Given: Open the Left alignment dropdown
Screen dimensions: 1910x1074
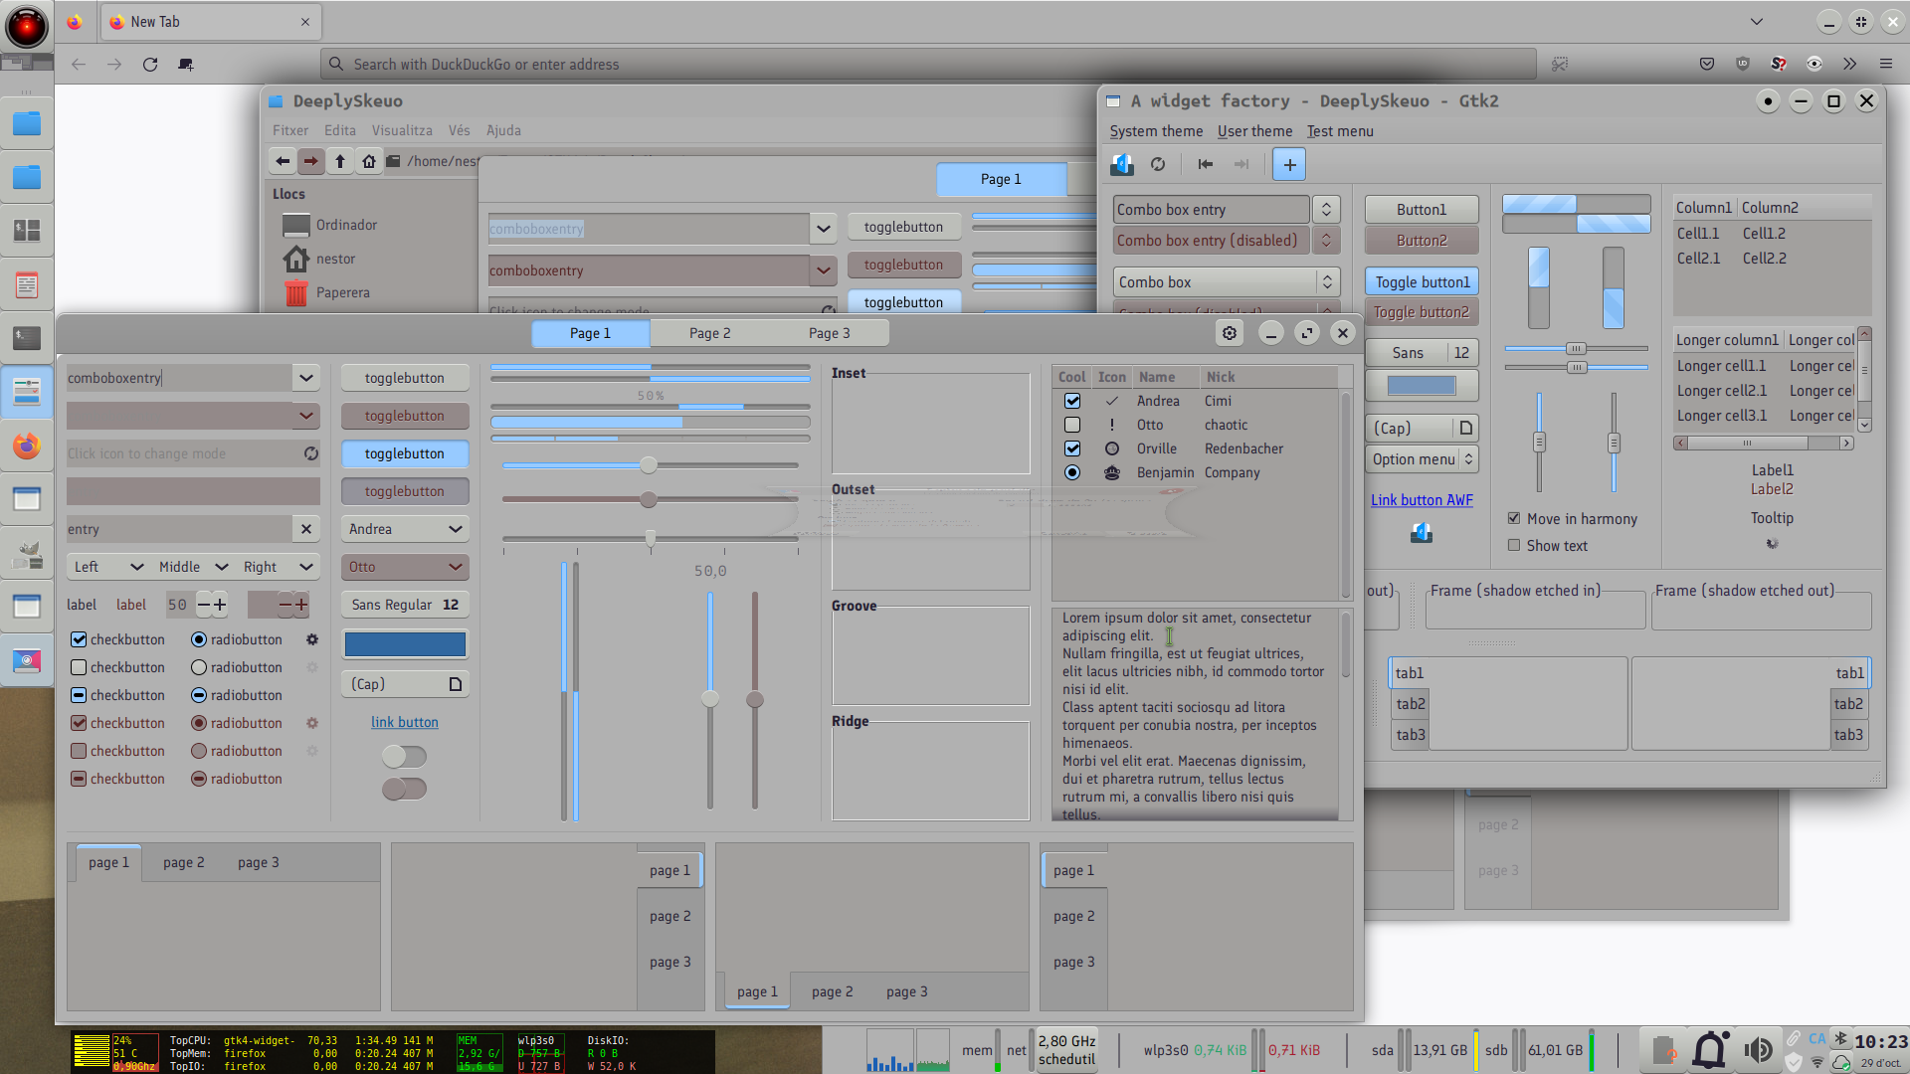Looking at the screenshot, I should pyautogui.click(x=107, y=567).
